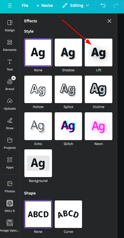Apply the Splice text style
The width and height of the screenshot is (124, 238).
tap(68, 89)
